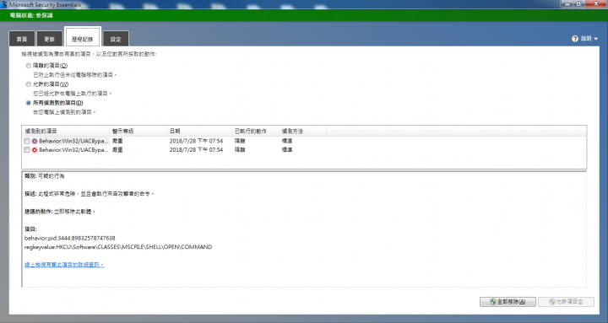Sort by the 警示等級 column header
Viewport: 608px width, 323px height.
pyautogui.click(x=138, y=131)
